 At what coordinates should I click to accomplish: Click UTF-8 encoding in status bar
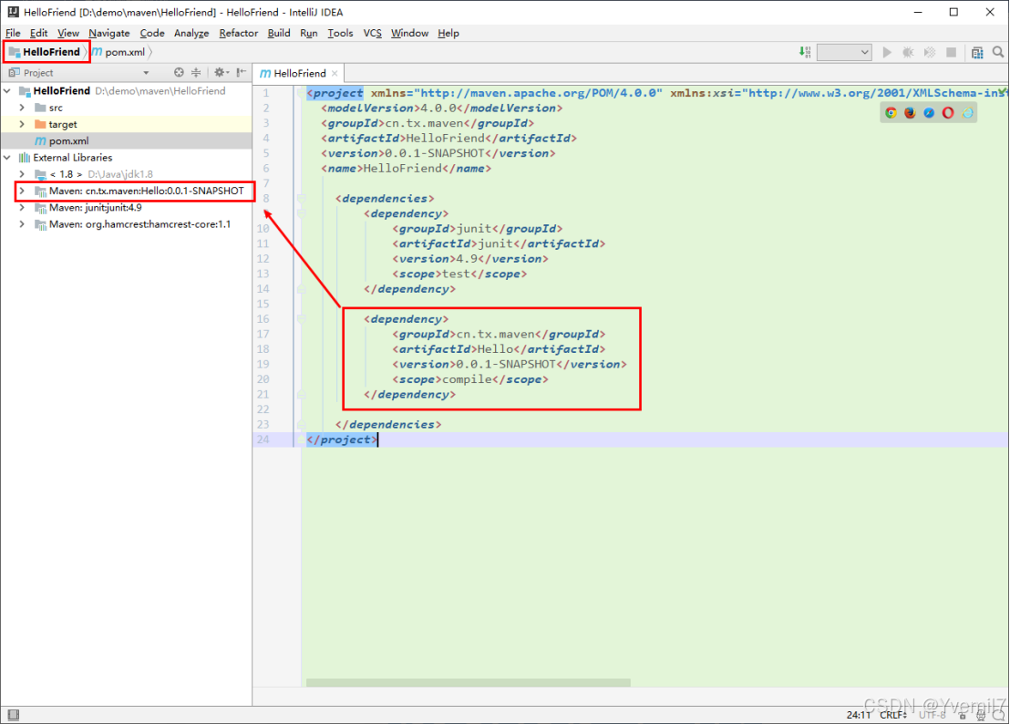point(932,715)
